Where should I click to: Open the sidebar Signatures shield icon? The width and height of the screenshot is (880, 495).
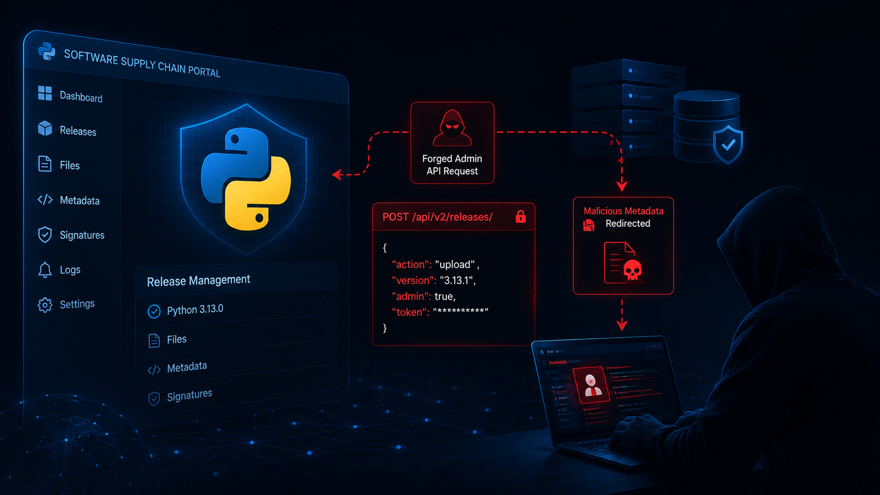pos(45,235)
